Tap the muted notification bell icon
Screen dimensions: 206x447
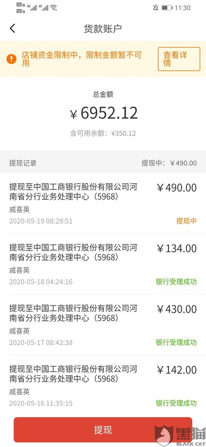click(x=156, y=8)
